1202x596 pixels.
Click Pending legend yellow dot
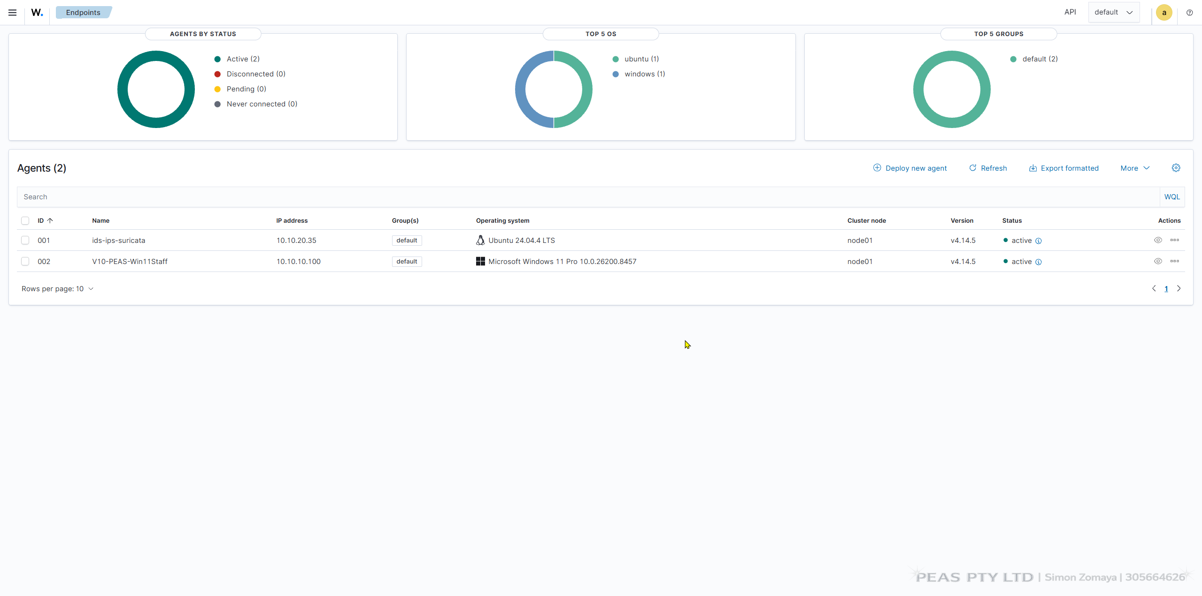(217, 89)
